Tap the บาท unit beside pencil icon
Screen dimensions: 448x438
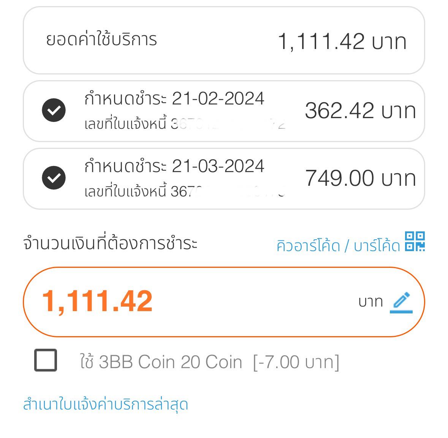[x=370, y=302]
